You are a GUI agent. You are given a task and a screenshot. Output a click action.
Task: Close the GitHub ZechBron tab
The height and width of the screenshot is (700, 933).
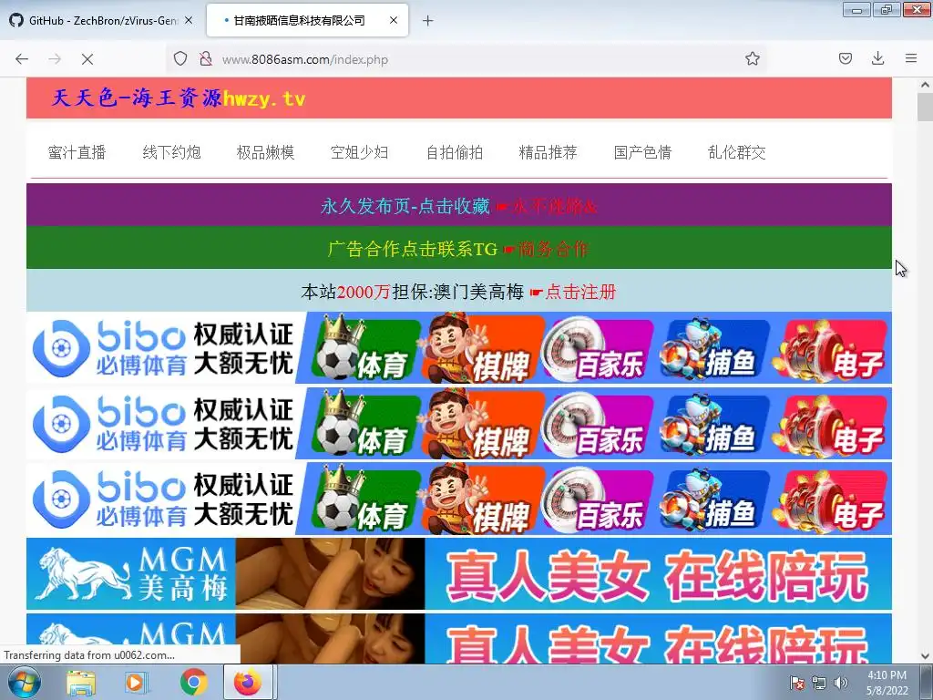(x=189, y=20)
